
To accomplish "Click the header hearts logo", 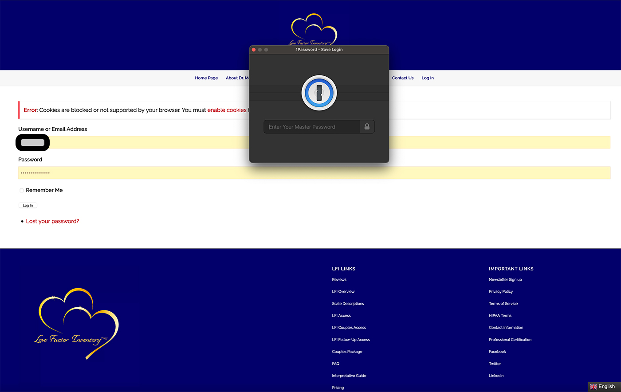I will [314, 29].
